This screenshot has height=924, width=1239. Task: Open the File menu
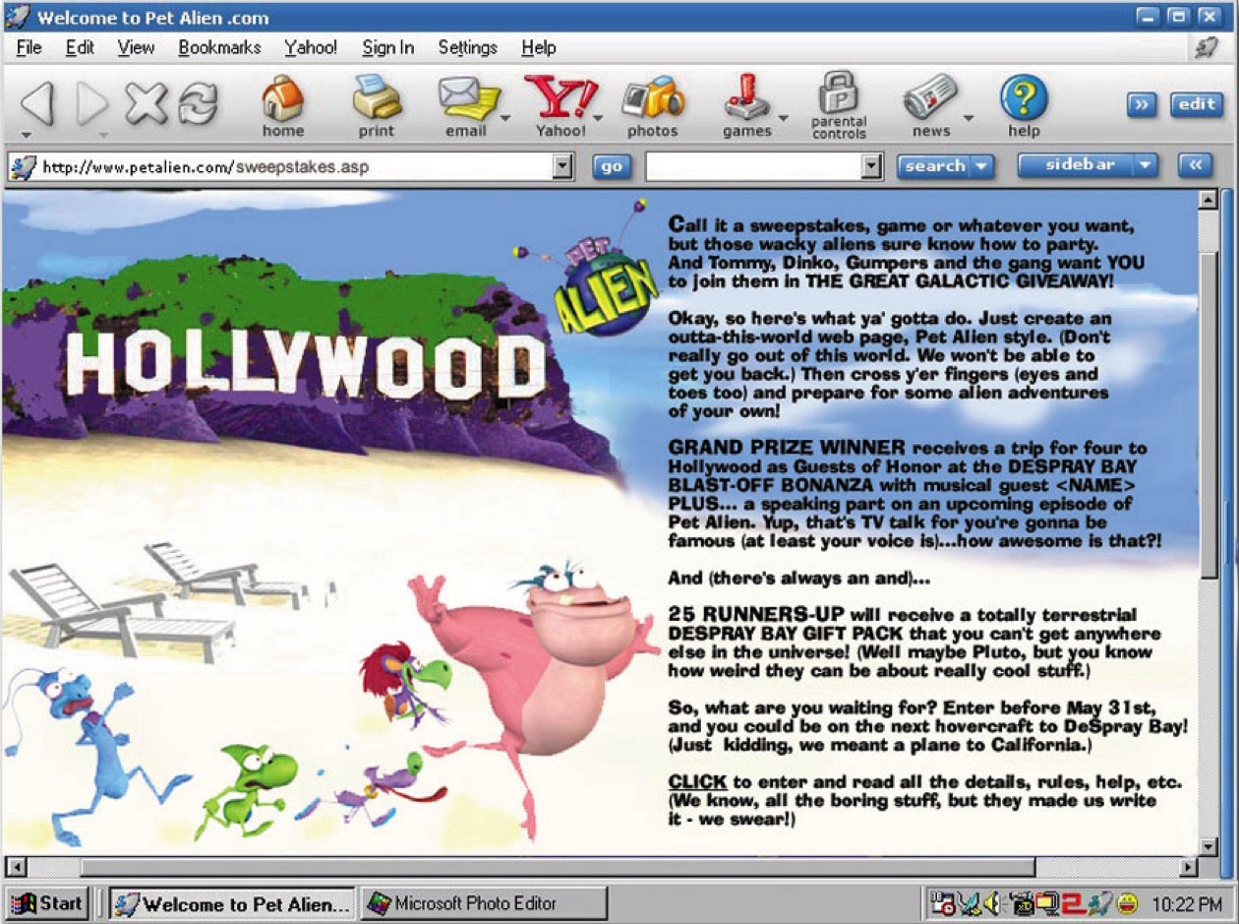click(29, 47)
